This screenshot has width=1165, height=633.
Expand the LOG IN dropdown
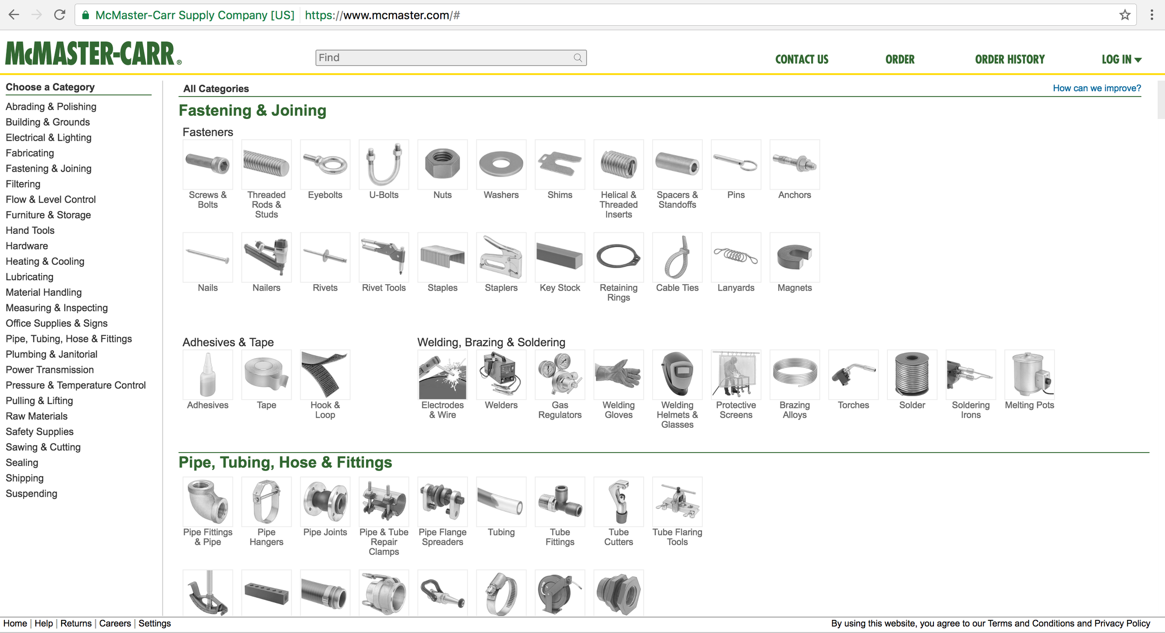(1122, 59)
